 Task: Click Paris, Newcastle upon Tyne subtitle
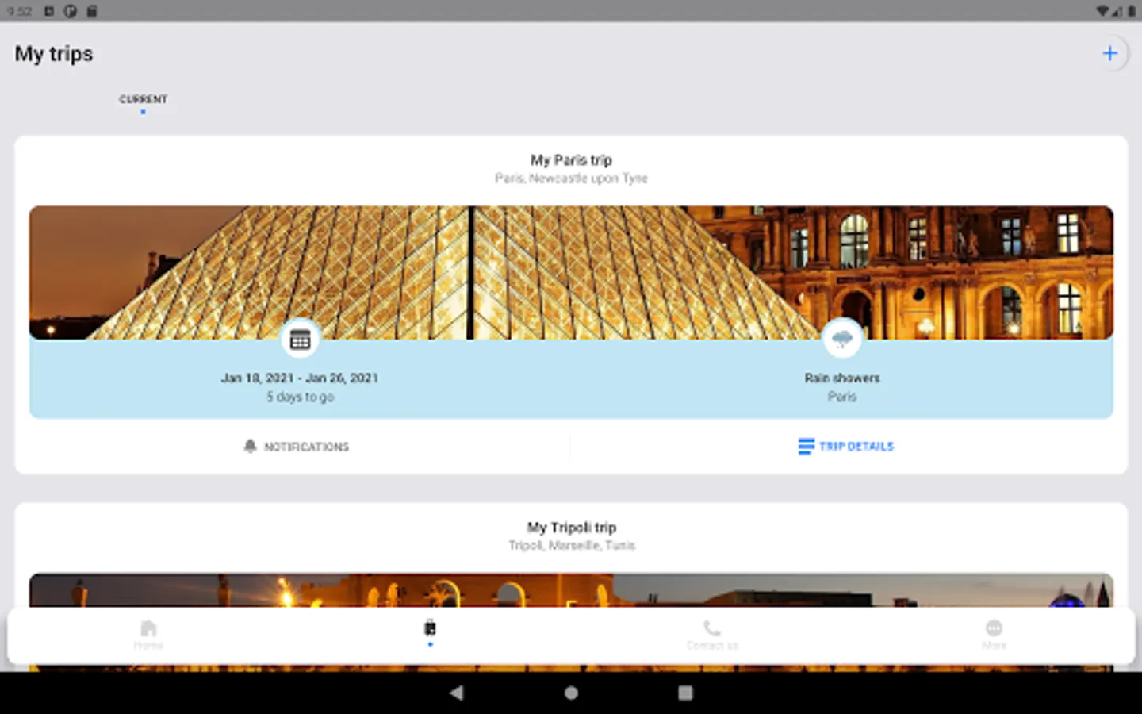pos(571,178)
